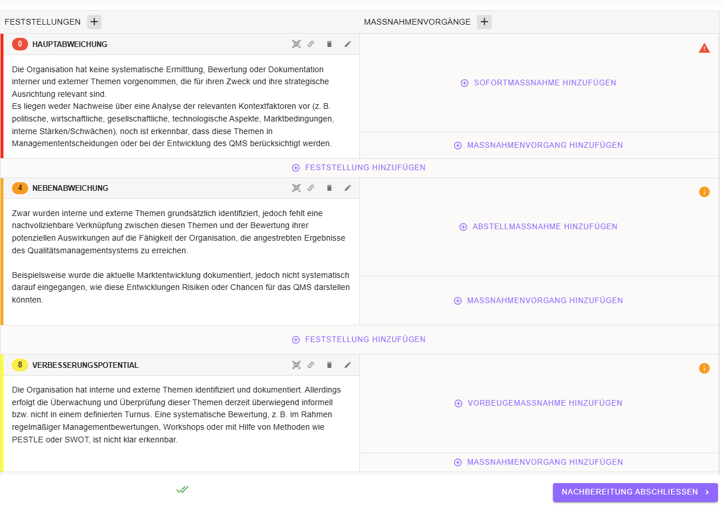Screen dimensions: 722x506
Task: Click plus button next to Massnahmenvorgänge
Action: [x=484, y=22]
